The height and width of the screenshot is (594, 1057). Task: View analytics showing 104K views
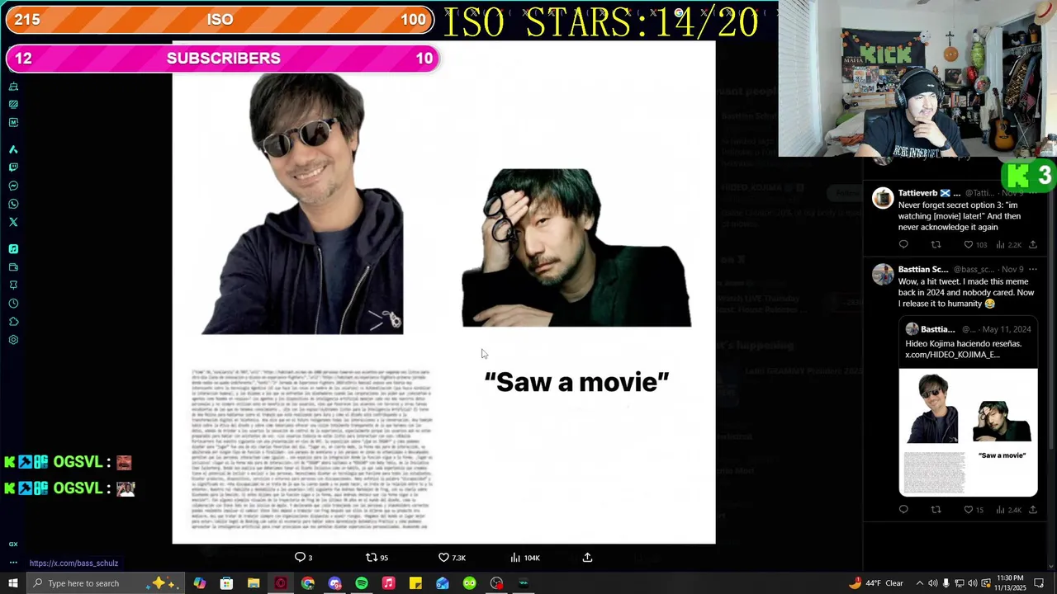(x=525, y=558)
